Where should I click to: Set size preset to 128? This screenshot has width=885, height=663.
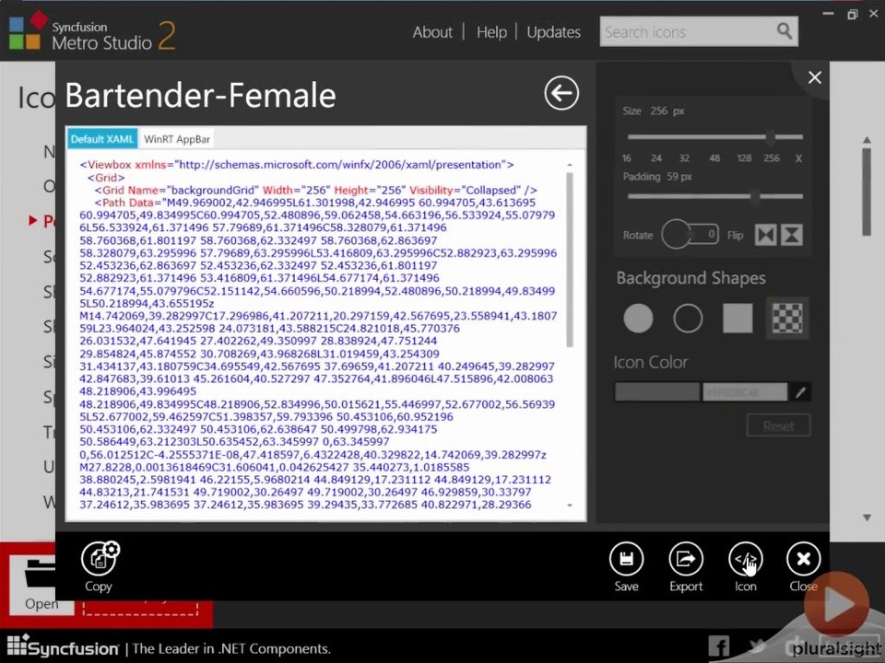pos(744,158)
